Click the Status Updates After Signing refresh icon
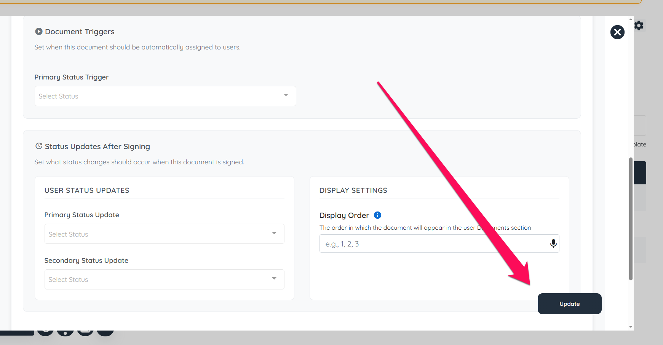 pyautogui.click(x=38, y=146)
